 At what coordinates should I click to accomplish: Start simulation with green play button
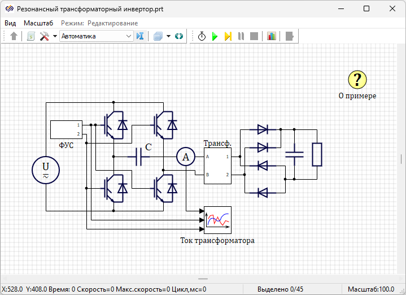[x=215, y=36]
